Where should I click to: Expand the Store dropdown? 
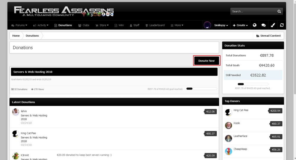(102, 25)
